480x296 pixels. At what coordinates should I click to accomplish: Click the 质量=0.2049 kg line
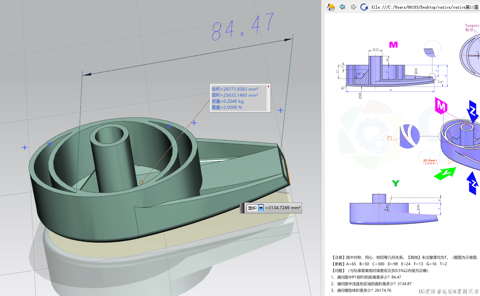(x=227, y=101)
